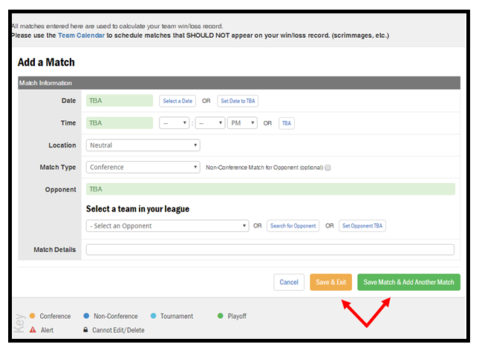The image size is (479, 350).
Task: Click the orange Conference key dot
Action: click(31, 316)
